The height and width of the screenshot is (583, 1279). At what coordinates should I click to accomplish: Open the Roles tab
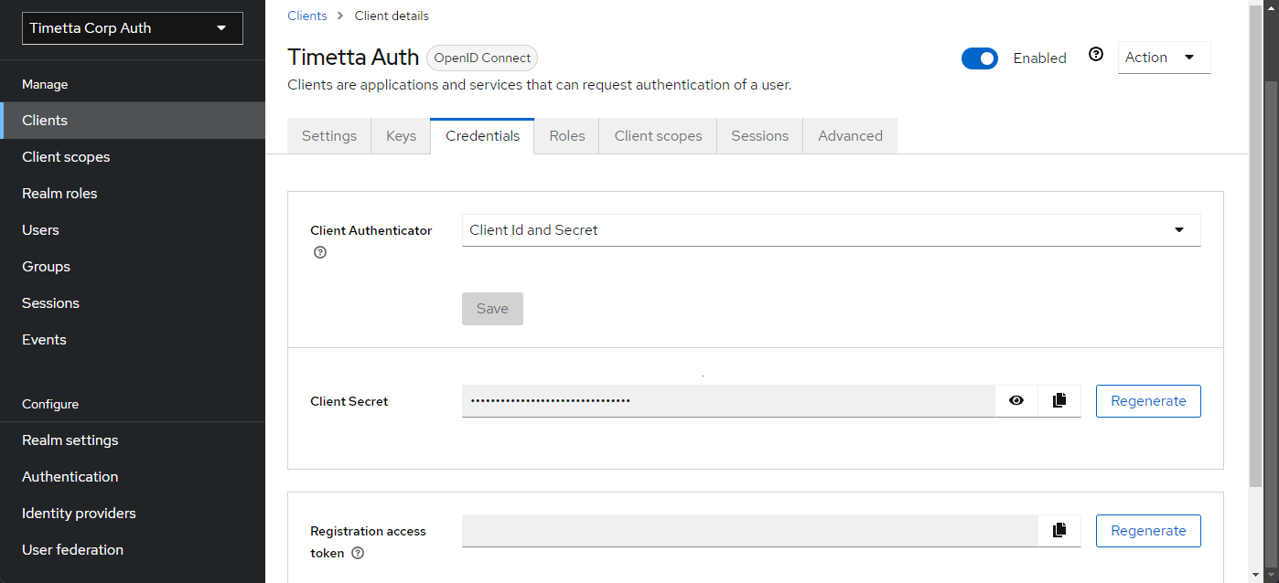click(x=567, y=136)
